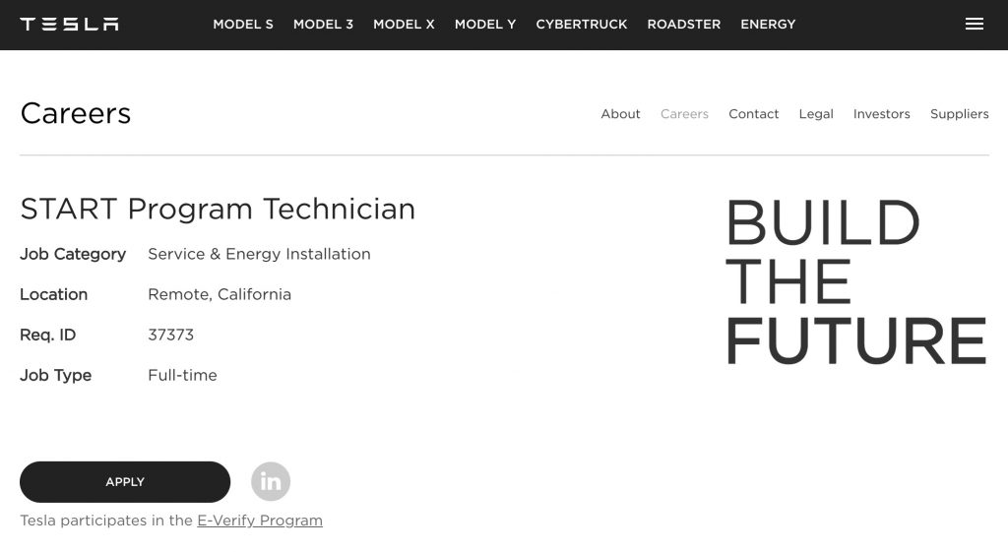The height and width of the screenshot is (552, 1008).
Task: Open the About tab
Action: [620, 114]
